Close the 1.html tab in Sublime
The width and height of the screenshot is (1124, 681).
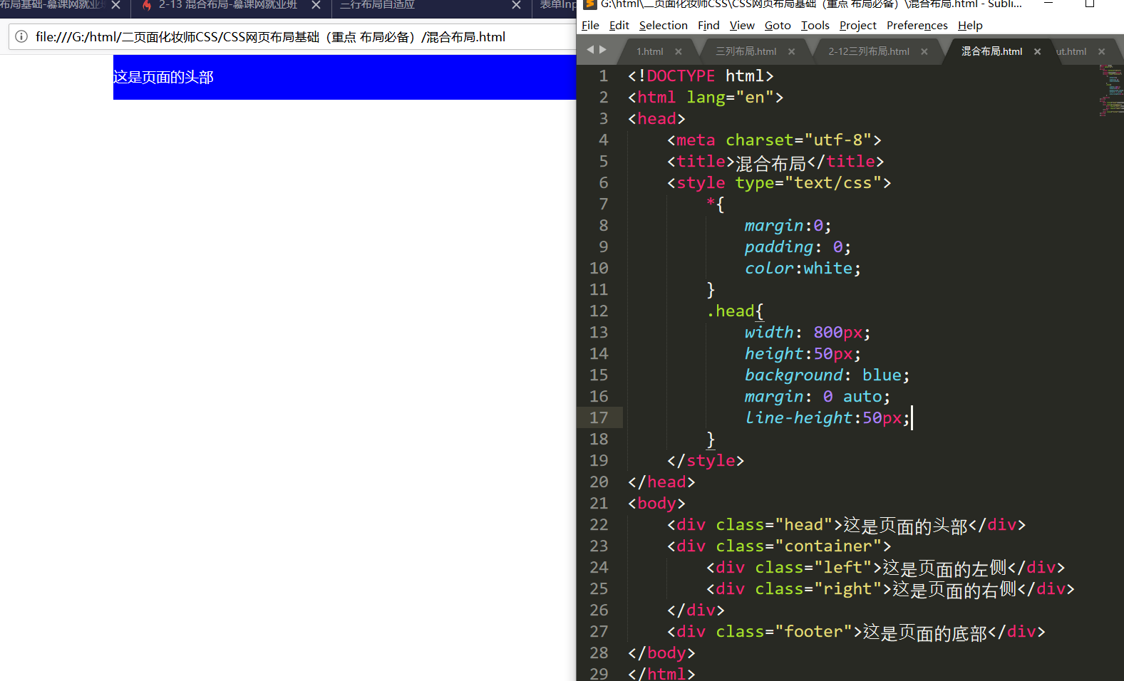point(679,51)
